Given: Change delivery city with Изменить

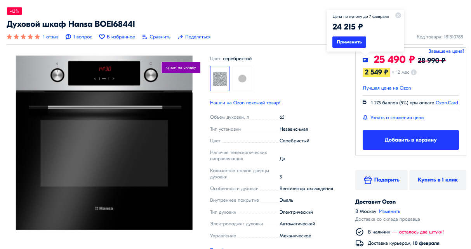Looking at the screenshot, I should (389, 211).
